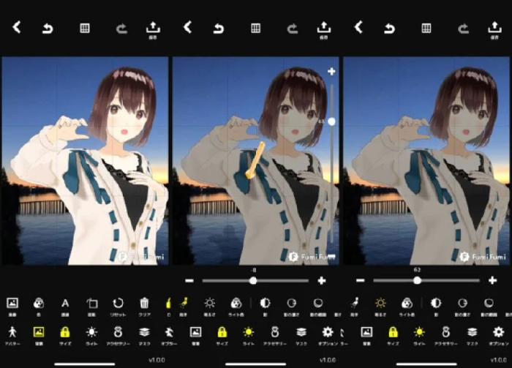Screen dimensions: 512x368
Task: Tap the text tool 'A' icon
Action: 65,304
